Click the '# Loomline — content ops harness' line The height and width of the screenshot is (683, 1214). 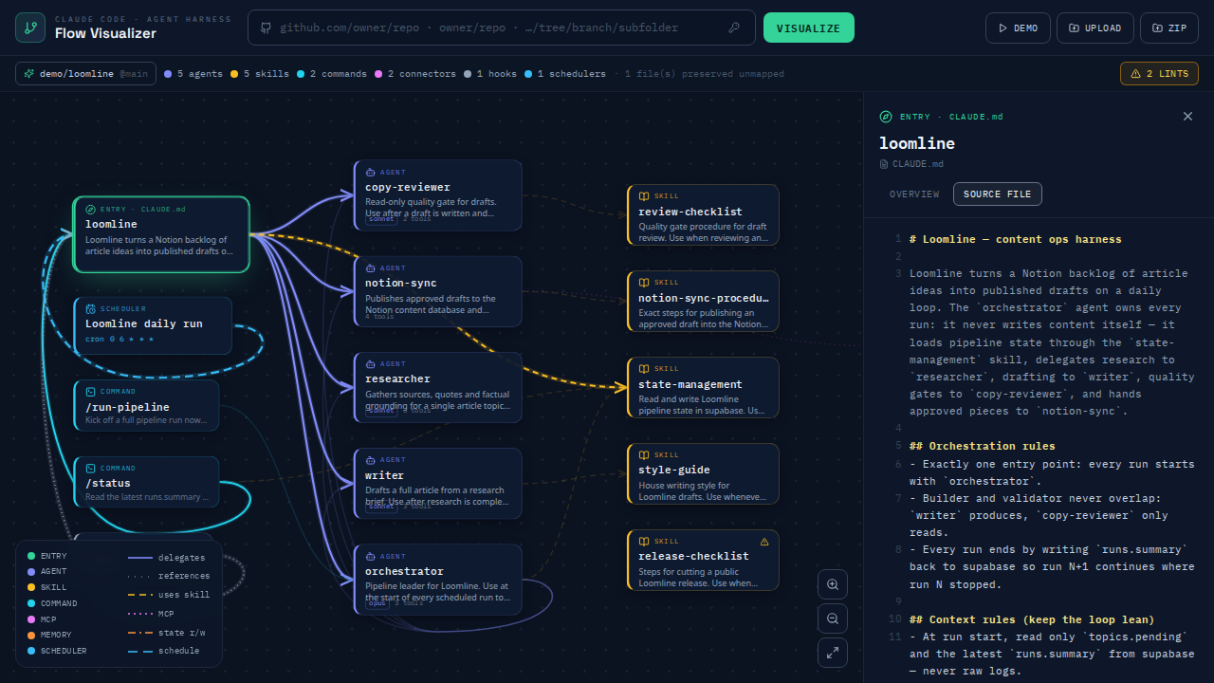click(x=1015, y=239)
